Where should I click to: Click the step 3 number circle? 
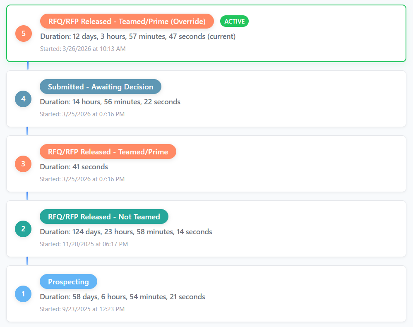(23, 164)
